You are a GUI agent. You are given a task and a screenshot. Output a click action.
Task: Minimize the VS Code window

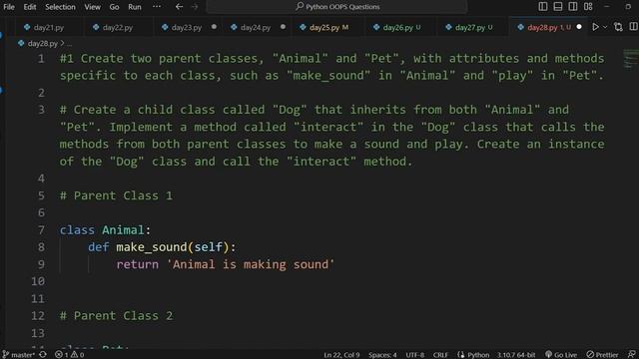(x=607, y=7)
